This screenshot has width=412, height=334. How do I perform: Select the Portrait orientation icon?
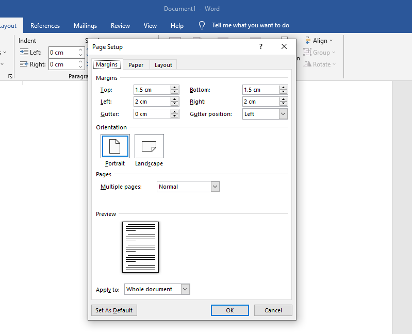(x=115, y=146)
